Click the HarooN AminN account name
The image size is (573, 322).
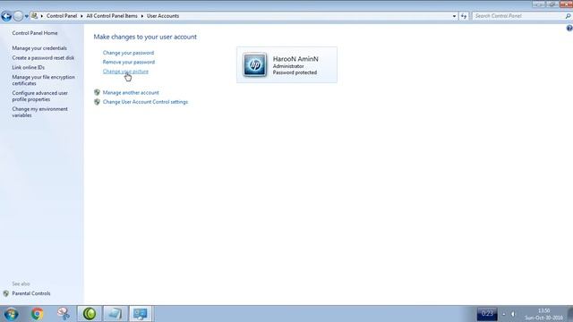tap(295, 59)
